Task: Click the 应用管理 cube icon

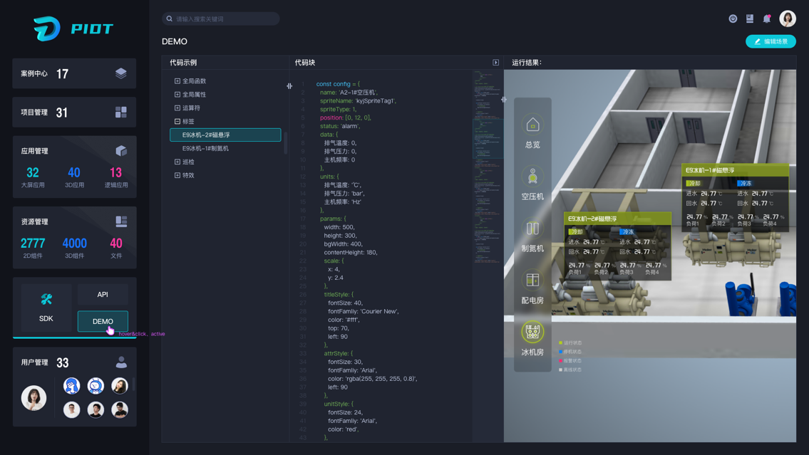Action: point(120,150)
